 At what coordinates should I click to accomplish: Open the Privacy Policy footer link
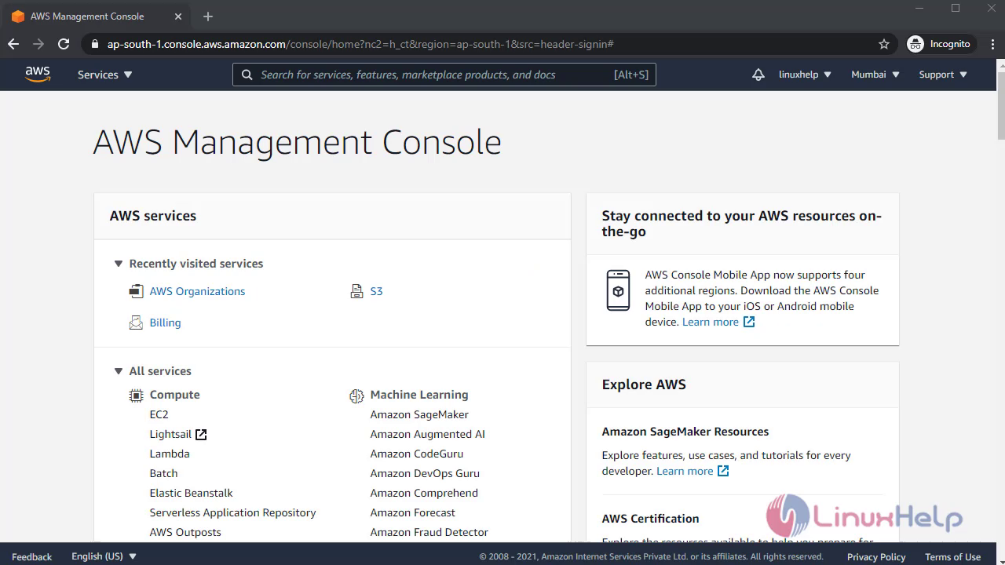[876, 556]
